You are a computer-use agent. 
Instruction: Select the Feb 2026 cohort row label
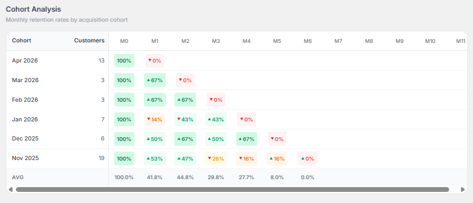[x=25, y=100]
